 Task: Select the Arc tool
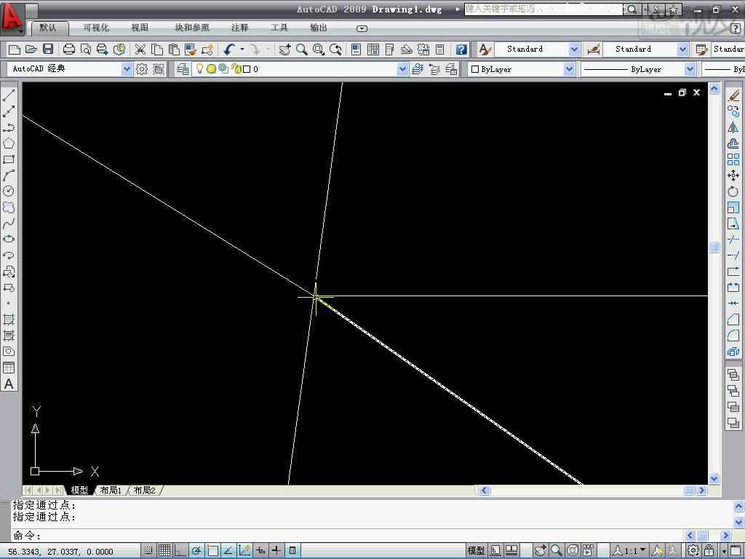[x=9, y=175]
